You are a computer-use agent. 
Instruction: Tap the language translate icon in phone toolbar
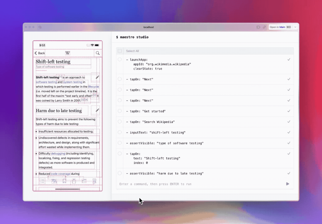coord(54,181)
